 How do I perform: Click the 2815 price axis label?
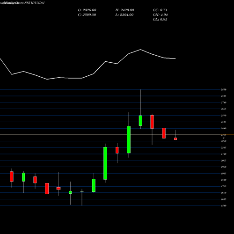tap(223, 96)
